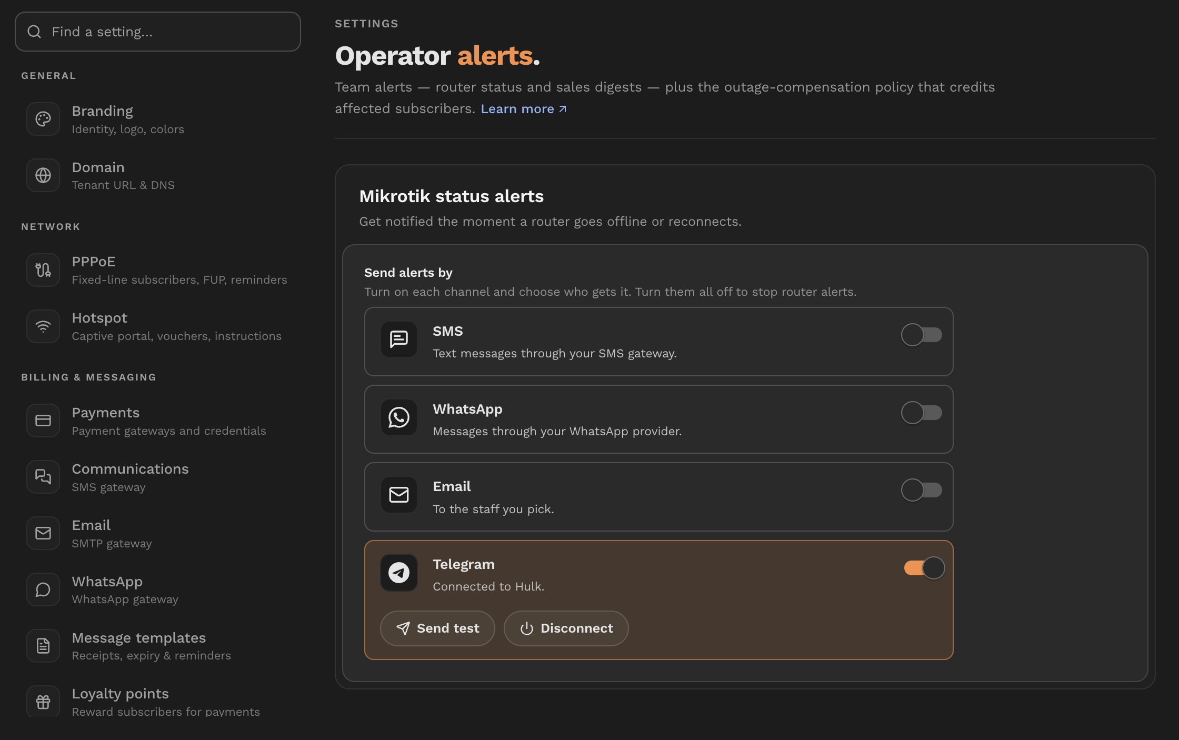Screen dimensions: 1179x740
Task: Click the SMS message icon in alerts card
Action: 399,339
